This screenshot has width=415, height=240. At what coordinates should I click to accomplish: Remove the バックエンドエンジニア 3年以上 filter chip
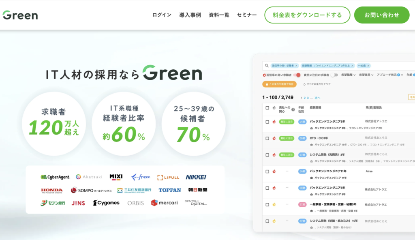(352, 66)
